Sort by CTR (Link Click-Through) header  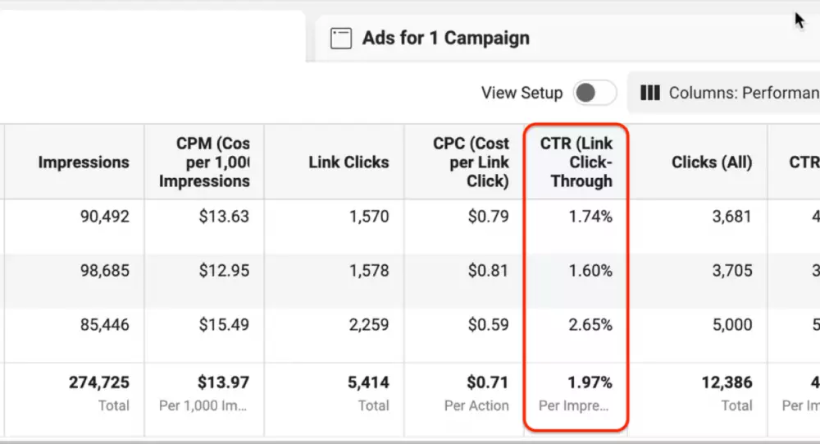(576, 162)
